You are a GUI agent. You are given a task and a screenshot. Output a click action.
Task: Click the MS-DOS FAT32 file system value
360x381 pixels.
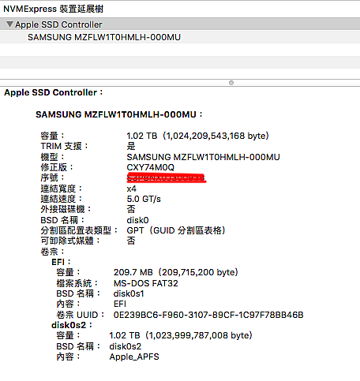click(x=146, y=283)
